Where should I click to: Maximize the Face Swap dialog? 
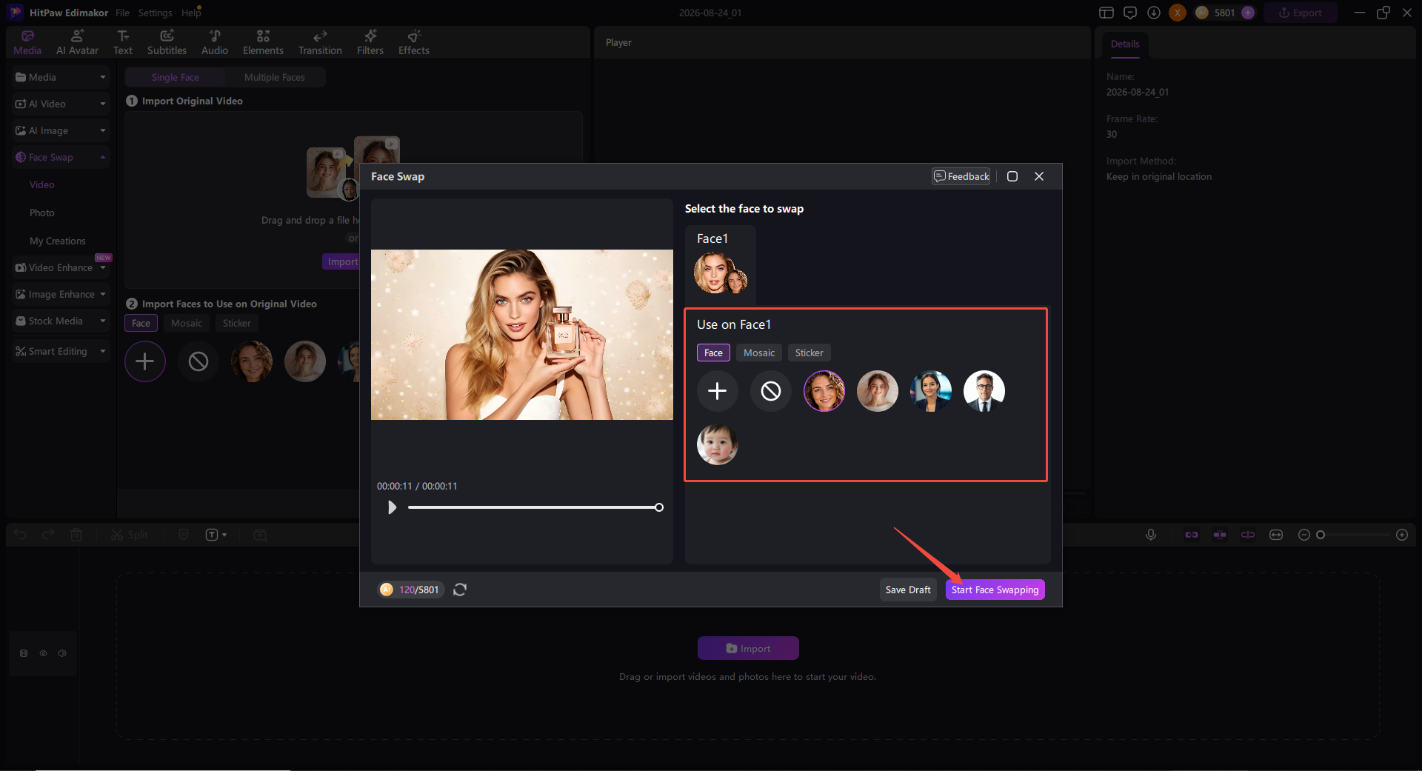coord(1012,176)
